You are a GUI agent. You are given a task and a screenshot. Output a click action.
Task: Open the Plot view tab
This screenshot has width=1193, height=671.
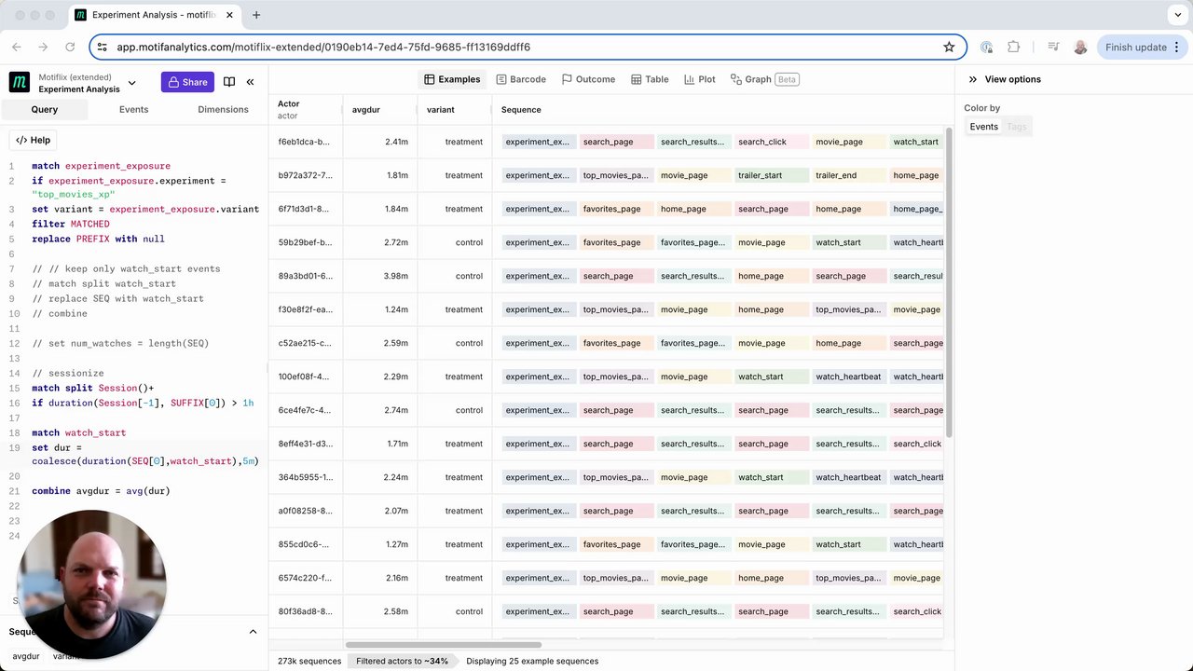[700, 79]
